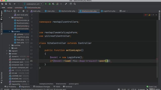Select SiteController.php breadcrumb in navigation bar
The width and height of the screenshot is (161, 90).
pos(33,7)
